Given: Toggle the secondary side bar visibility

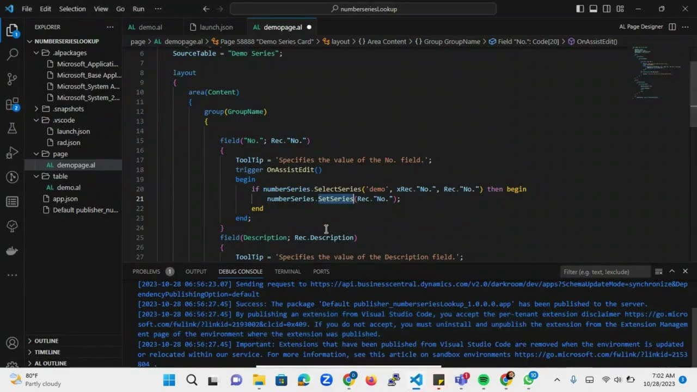Looking at the screenshot, I should coord(607,9).
